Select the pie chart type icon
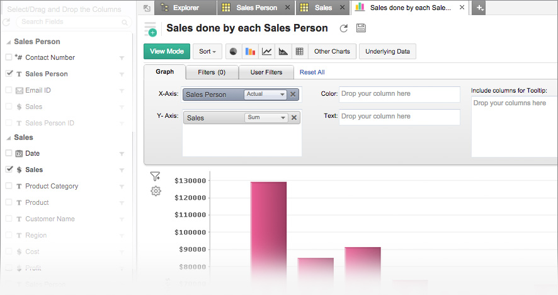The height and width of the screenshot is (295, 558). click(x=234, y=52)
